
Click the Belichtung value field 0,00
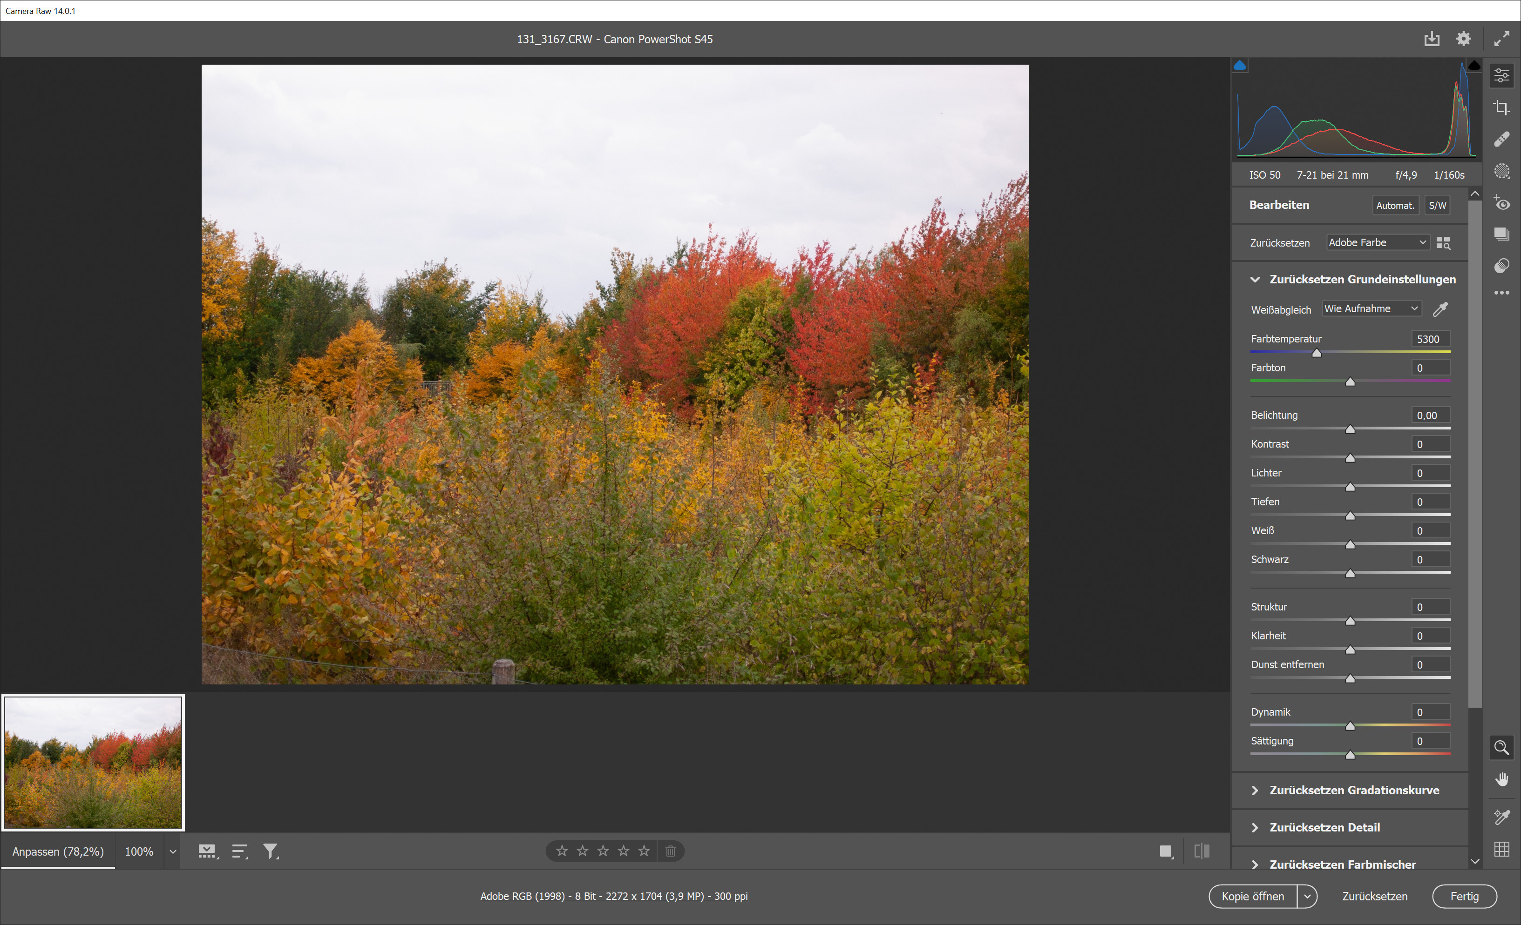1430,415
